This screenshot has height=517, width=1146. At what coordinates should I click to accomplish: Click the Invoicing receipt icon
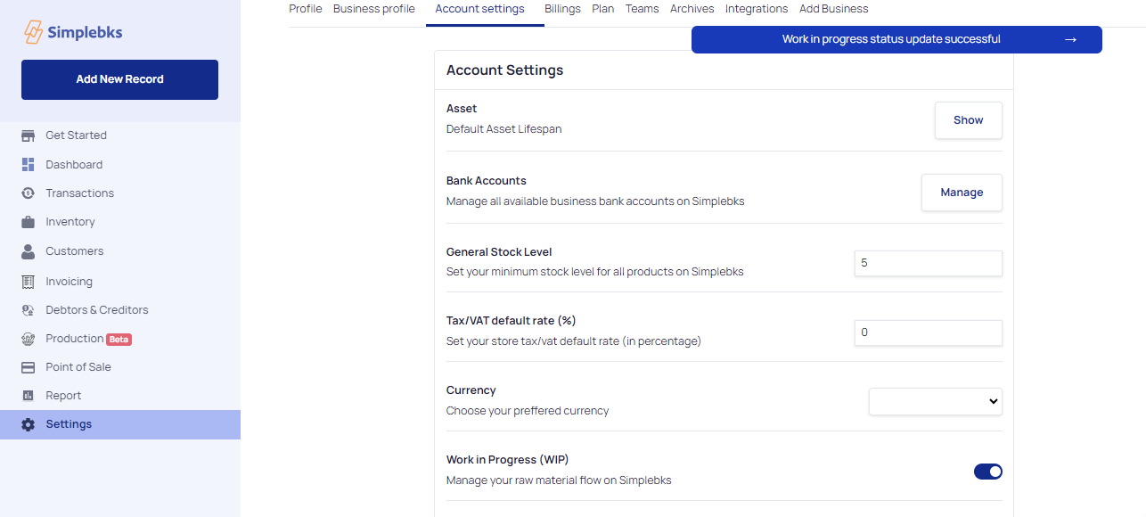[x=29, y=282]
